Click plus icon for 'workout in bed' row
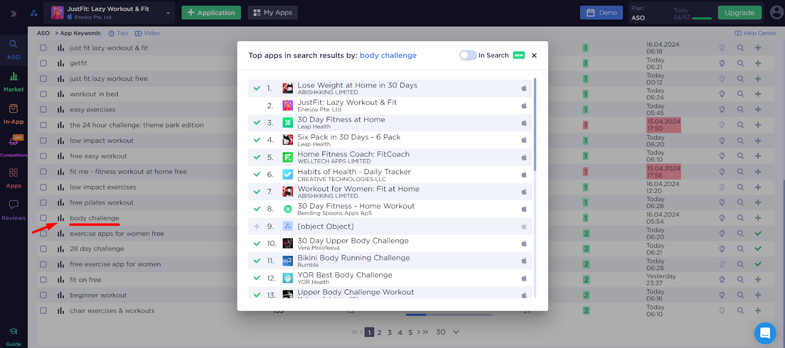 click(758, 94)
